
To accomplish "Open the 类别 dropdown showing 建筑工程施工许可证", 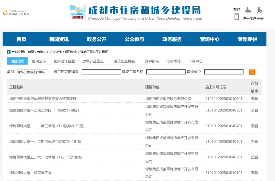I will pos(33,72).
